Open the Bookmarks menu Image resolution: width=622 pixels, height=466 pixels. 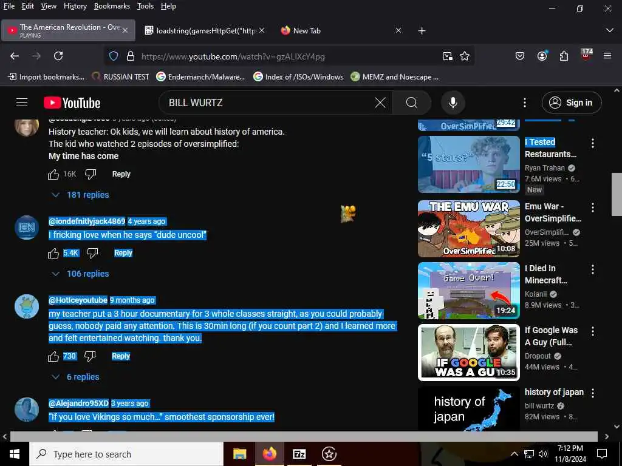[x=112, y=6]
